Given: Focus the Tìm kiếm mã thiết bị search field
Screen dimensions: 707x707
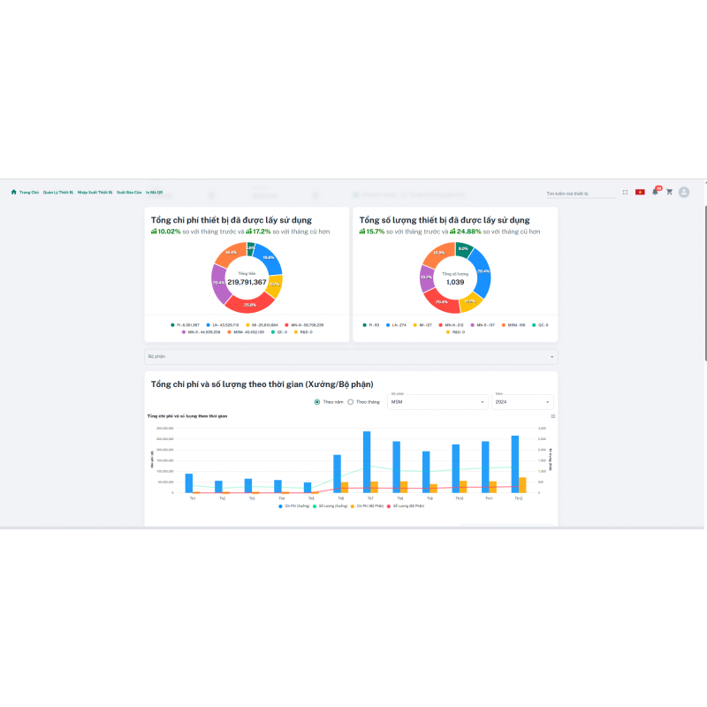Looking at the screenshot, I should [x=581, y=194].
